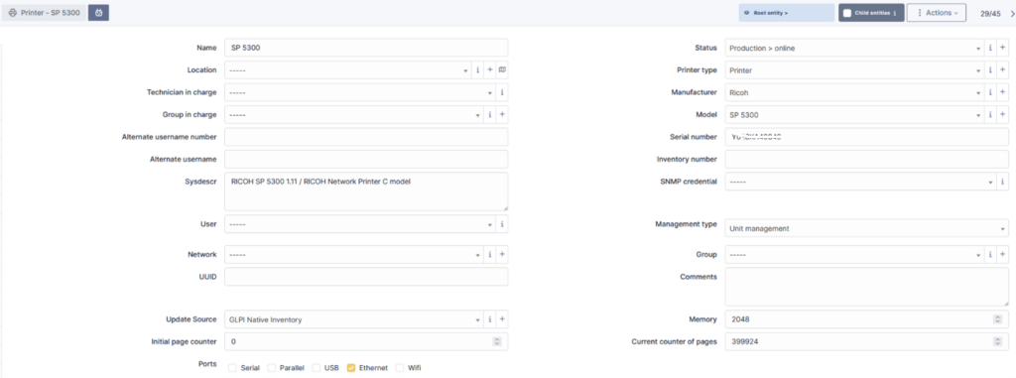
Task: Open the Location map icon
Action: pyautogui.click(x=502, y=70)
